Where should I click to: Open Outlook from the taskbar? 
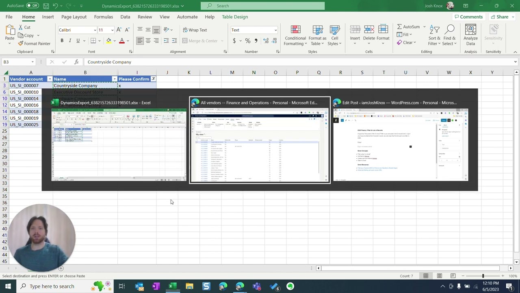139,286
